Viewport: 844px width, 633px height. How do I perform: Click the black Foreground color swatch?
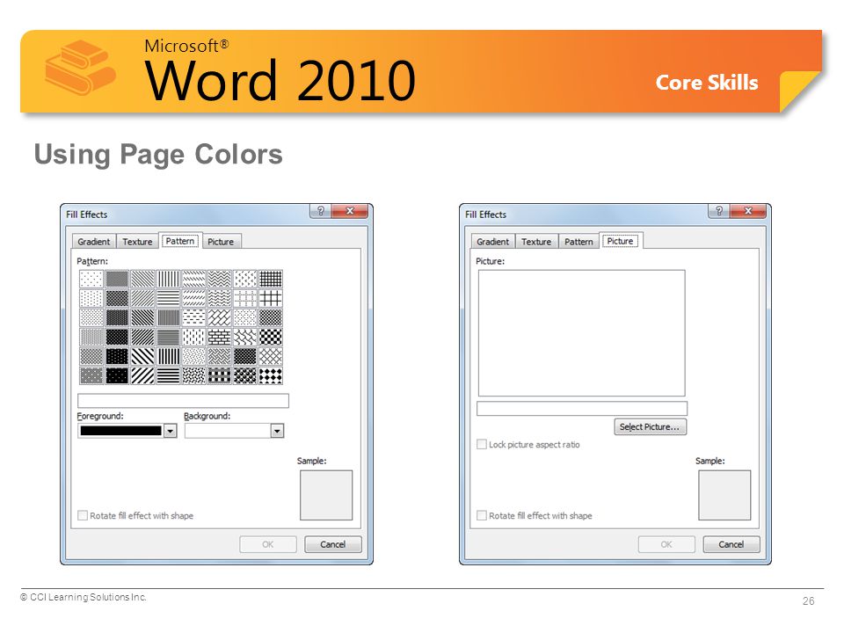coord(120,431)
